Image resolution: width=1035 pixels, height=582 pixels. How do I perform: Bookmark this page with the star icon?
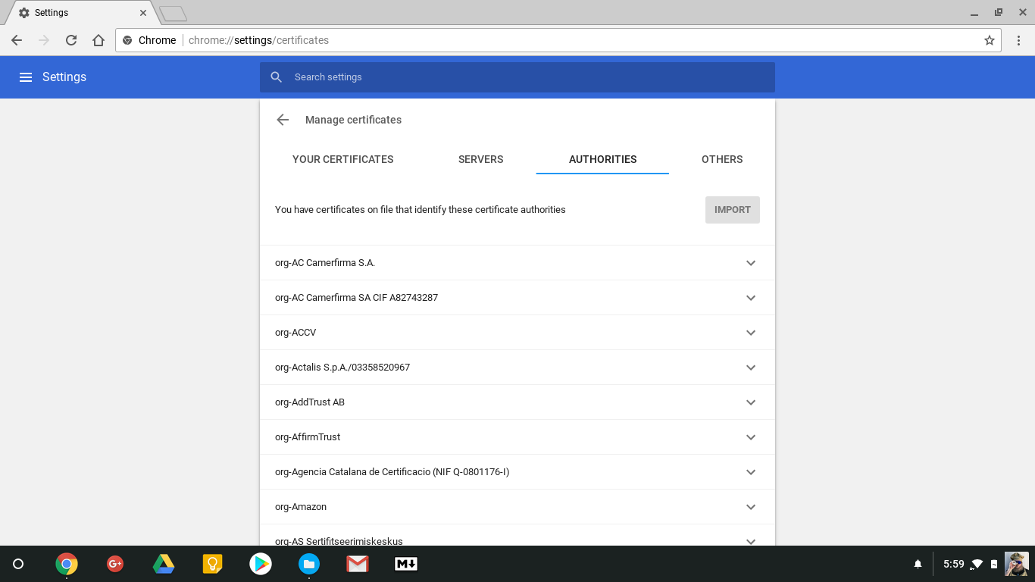point(990,40)
